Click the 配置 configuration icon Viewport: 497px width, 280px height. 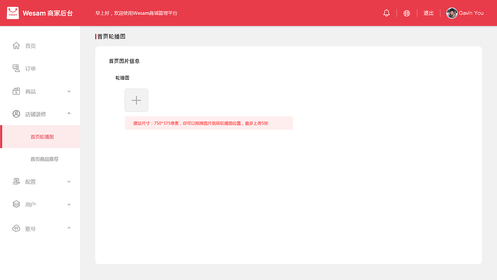point(16,181)
